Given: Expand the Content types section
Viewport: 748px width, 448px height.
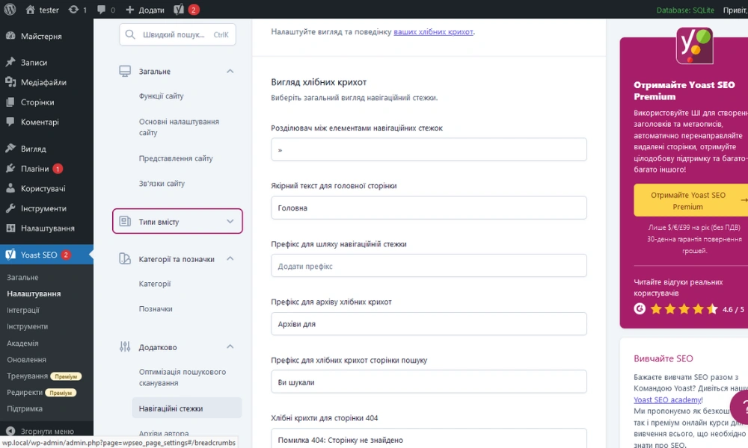Looking at the screenshot, I should click(x=230, y=222).
